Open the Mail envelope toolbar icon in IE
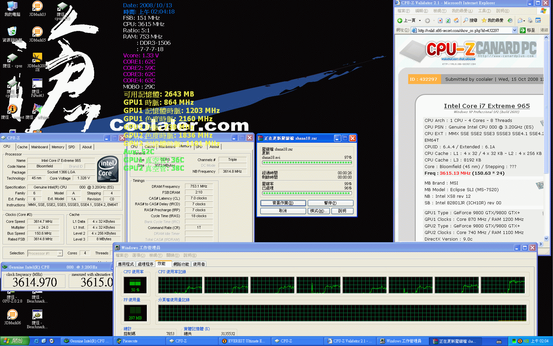 520,20
